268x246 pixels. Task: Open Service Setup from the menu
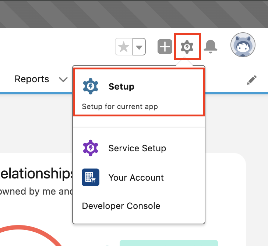[x=139, y=148]
